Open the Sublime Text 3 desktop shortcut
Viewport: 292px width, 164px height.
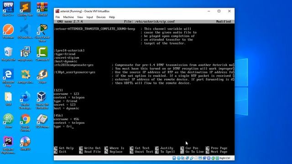[25, 10]
